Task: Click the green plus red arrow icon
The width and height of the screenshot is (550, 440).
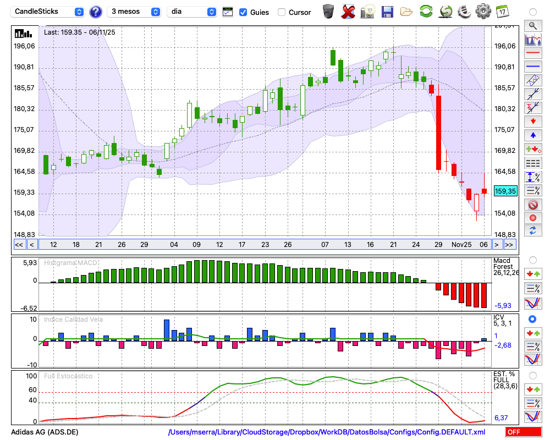Action: coord(533,149)
